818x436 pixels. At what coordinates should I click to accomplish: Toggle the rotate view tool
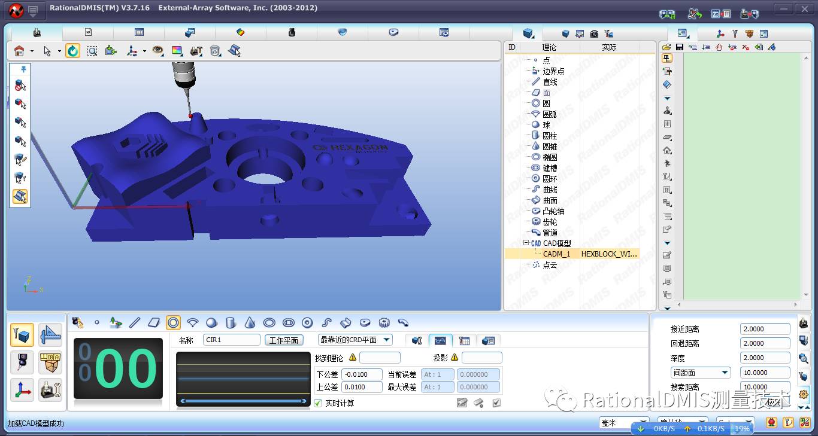72,51
